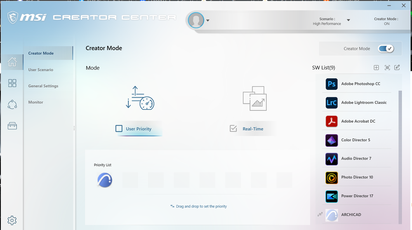Screen dimensions: 412x230
Task: Click the Color Director 5 icon
Action: (332, 140)
